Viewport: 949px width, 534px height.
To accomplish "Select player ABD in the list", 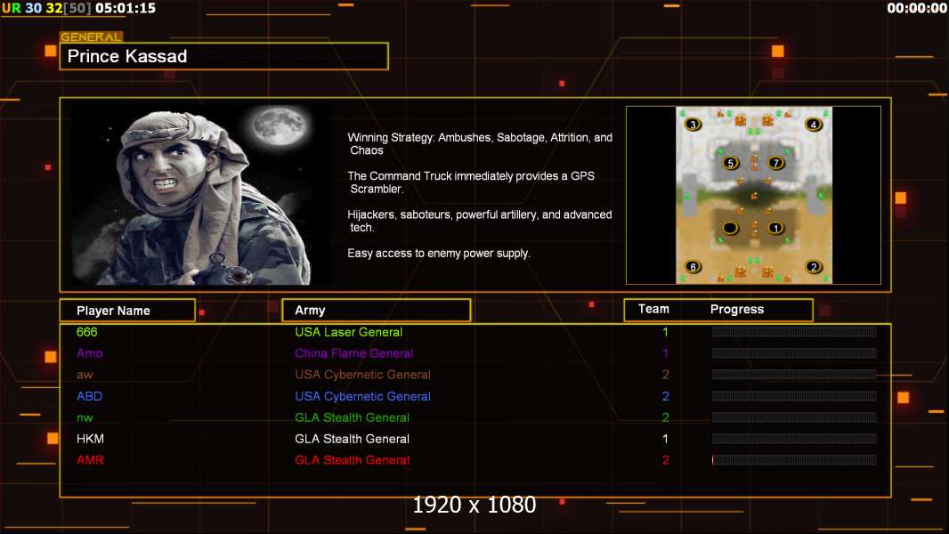I will click(x=90, y=396).
